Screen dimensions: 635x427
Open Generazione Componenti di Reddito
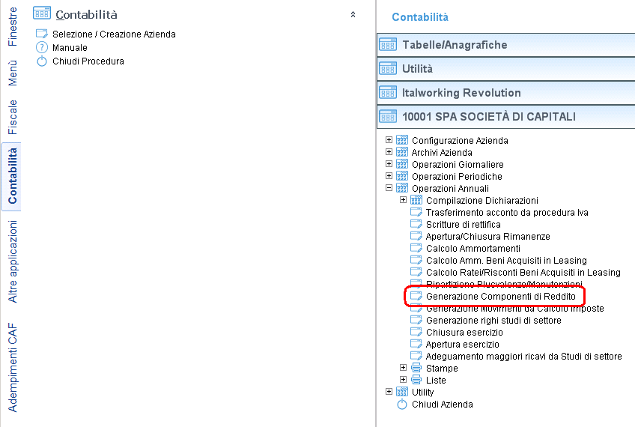tap(500, 297)
